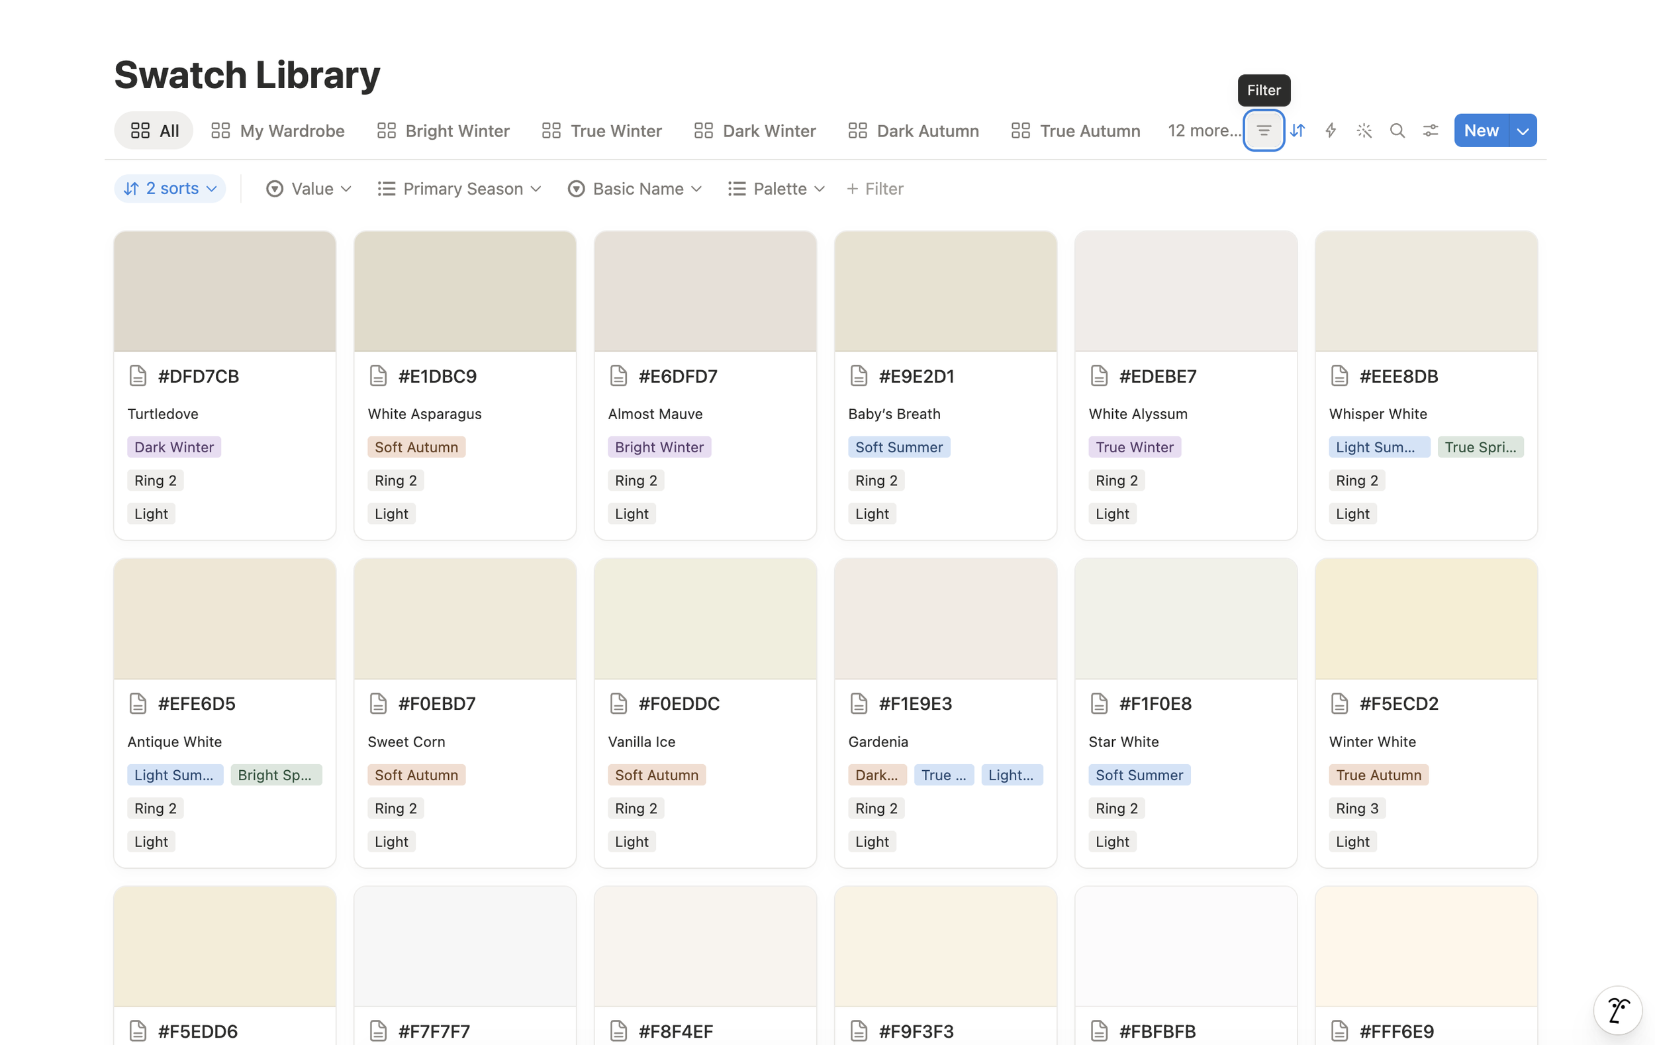Click the Sweet Corn name text

tap(406, 742)
